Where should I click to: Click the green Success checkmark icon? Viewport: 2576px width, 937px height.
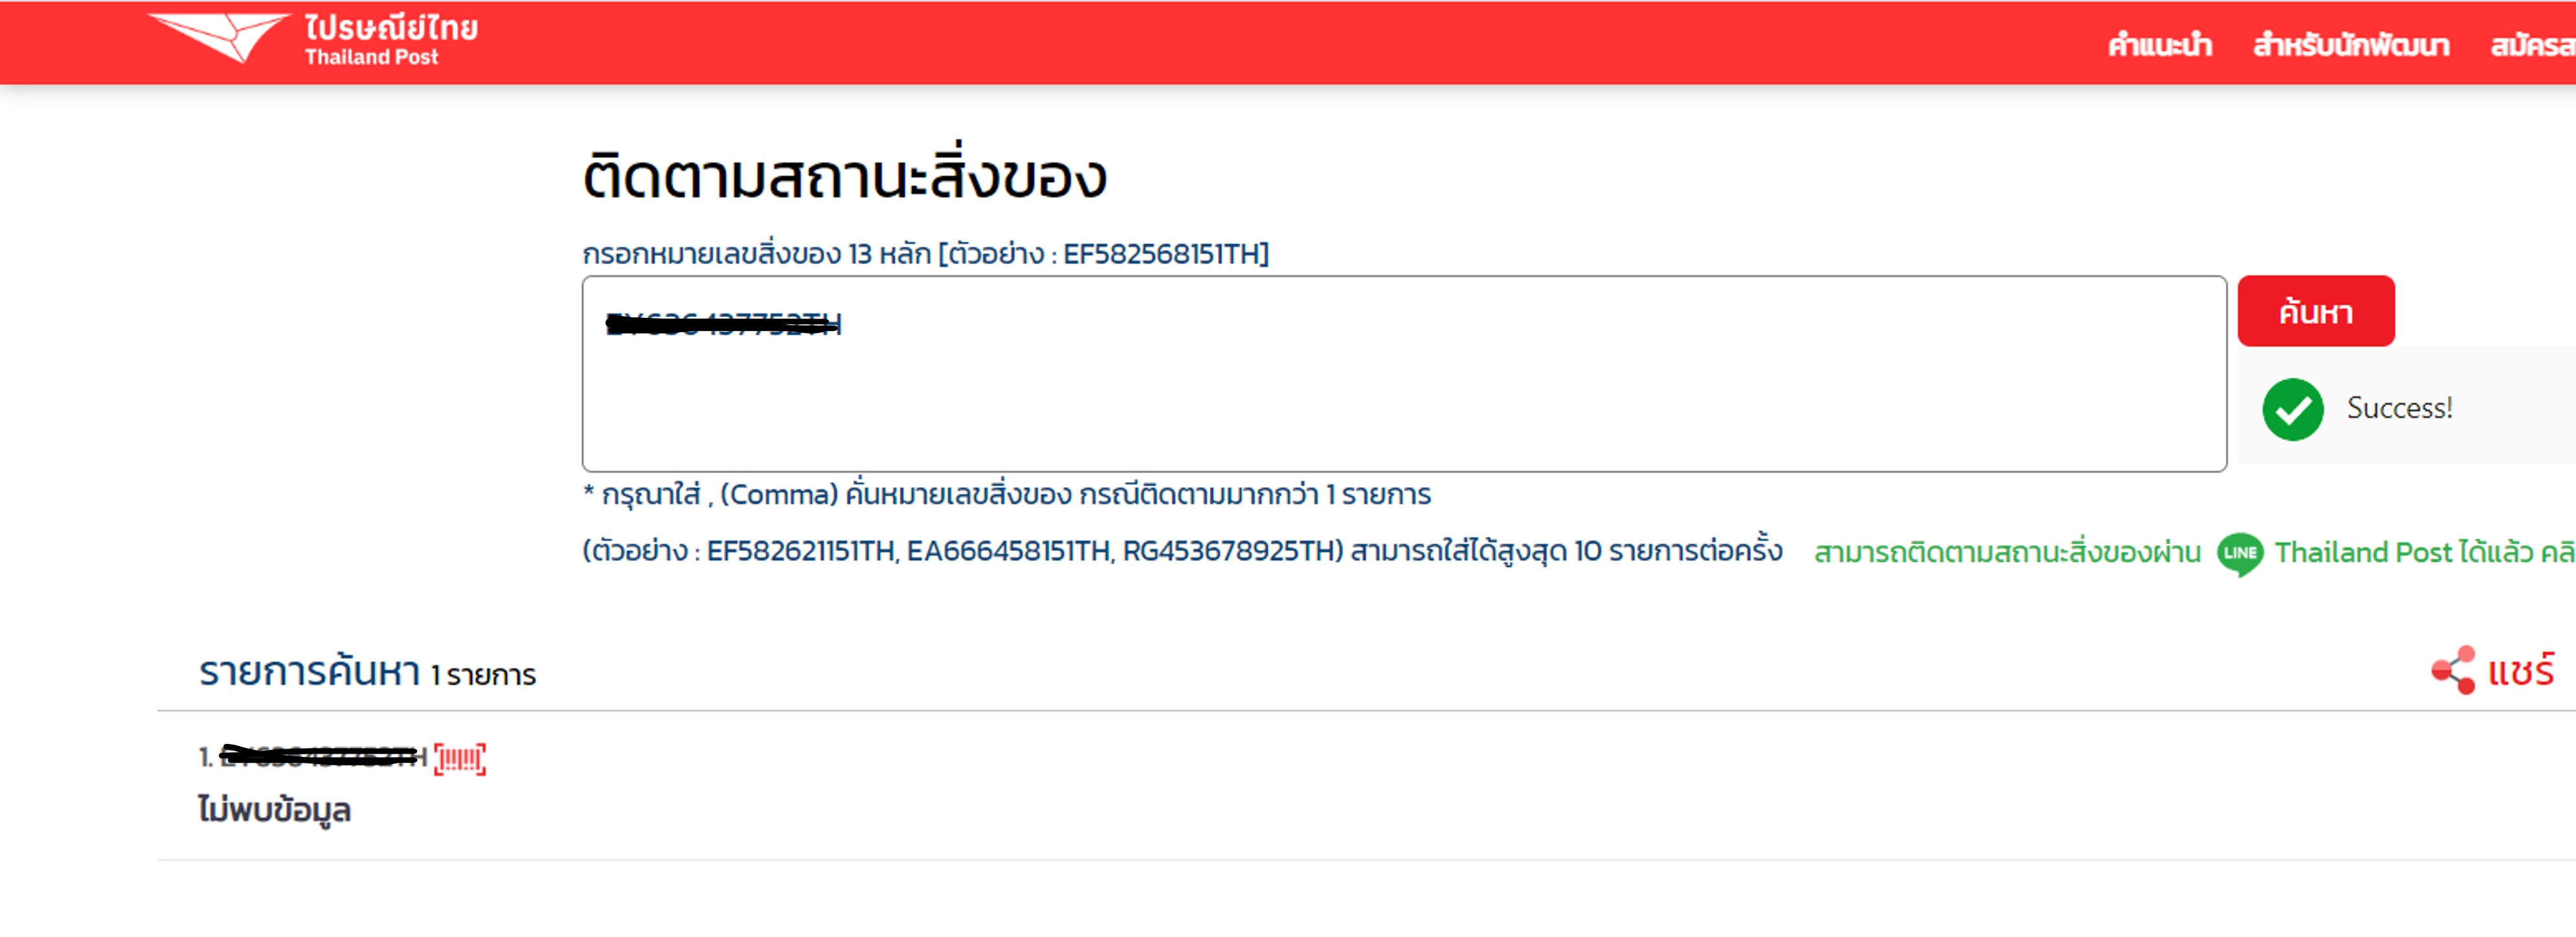pos(2293,410)
